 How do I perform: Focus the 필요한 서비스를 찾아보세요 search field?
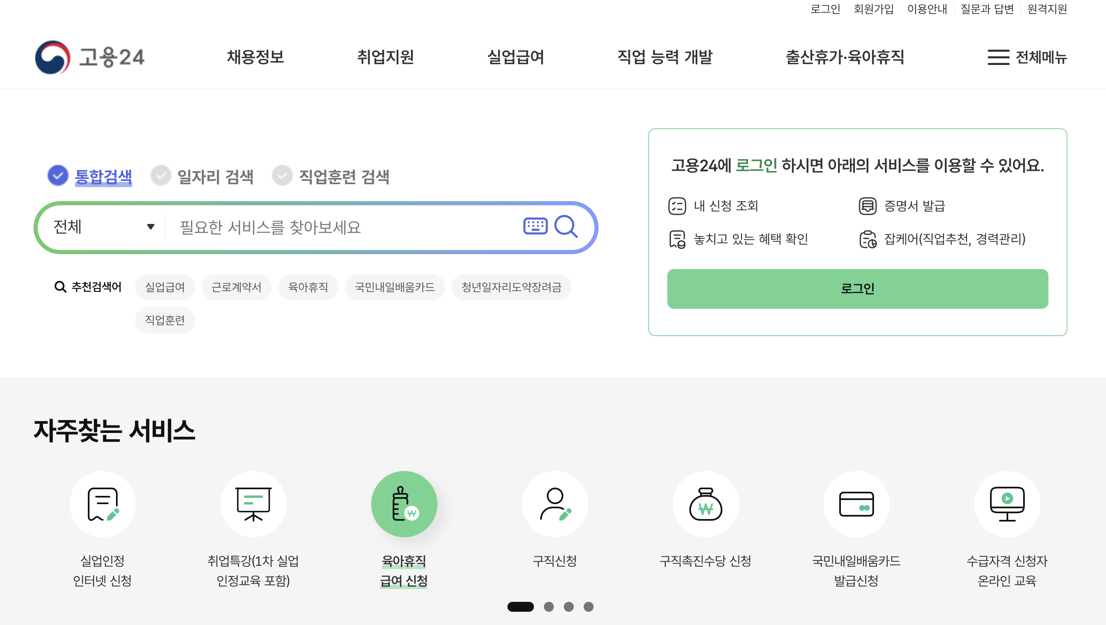pos(344,227)
